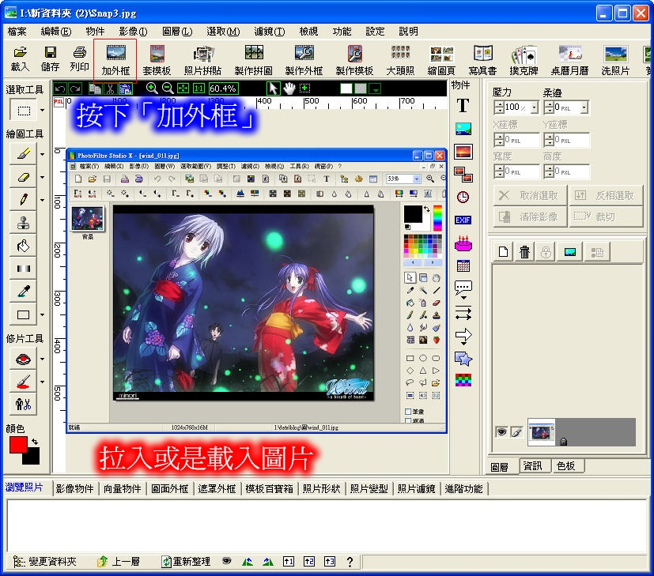This screenshot has width=654, height=576.
Task: Insert a star shape object
Action: [x=463, y=359]
